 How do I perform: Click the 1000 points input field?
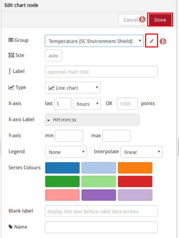tap(127, 104)
